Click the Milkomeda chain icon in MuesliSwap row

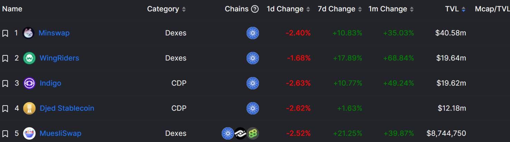click(240, 133)
